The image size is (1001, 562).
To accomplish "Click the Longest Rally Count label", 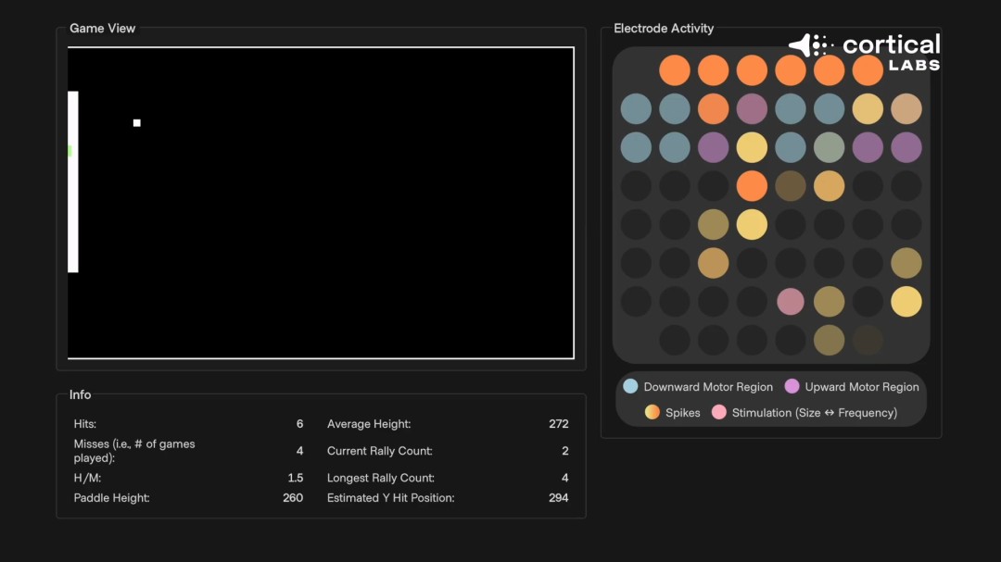I will pyautogui.click(x=381, y=478).
